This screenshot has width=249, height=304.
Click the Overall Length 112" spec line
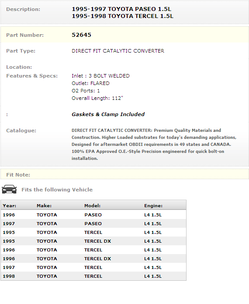click(x=97, y=98)
